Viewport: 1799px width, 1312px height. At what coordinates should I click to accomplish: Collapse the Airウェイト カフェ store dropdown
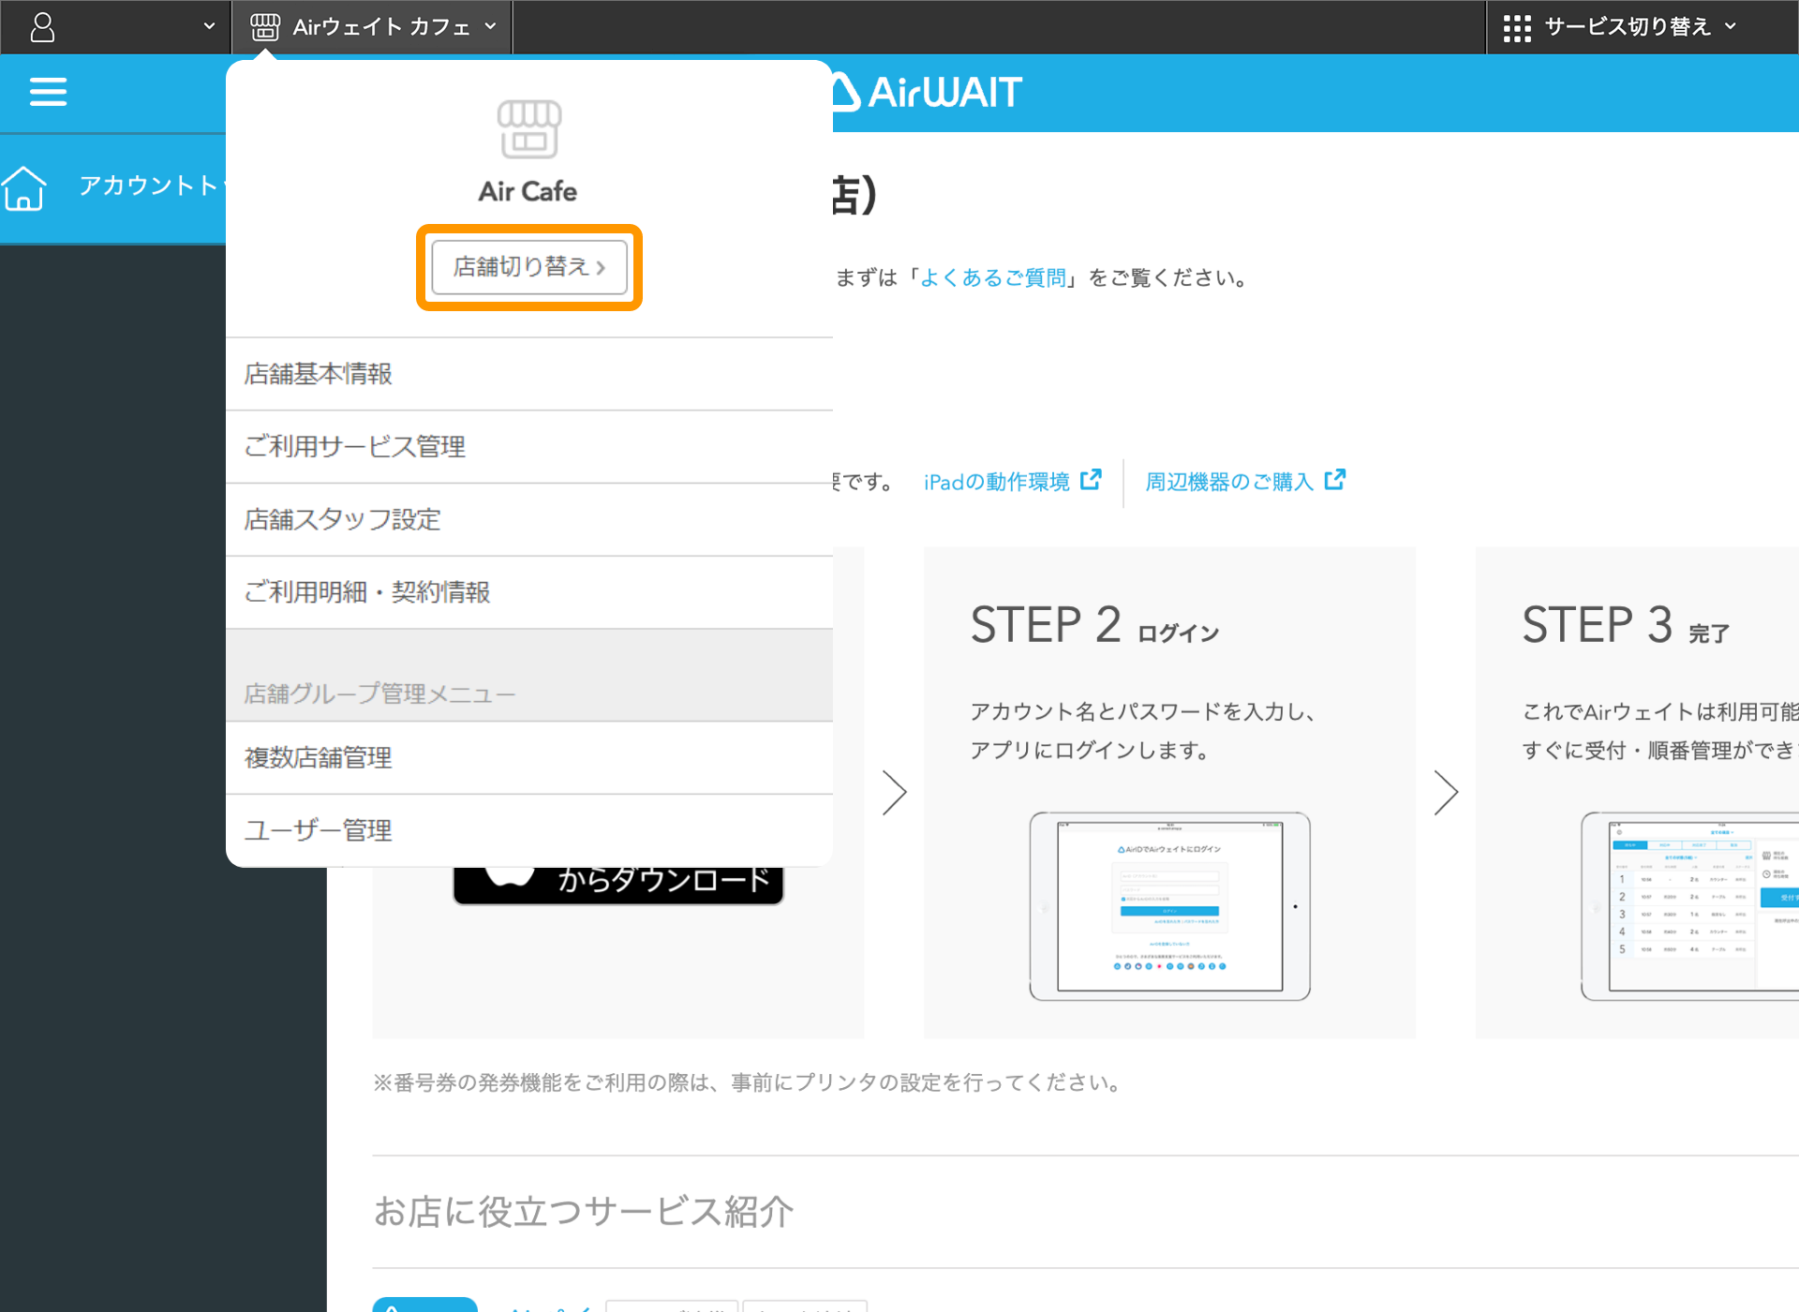pyautogui.click(x=490, y=27)
